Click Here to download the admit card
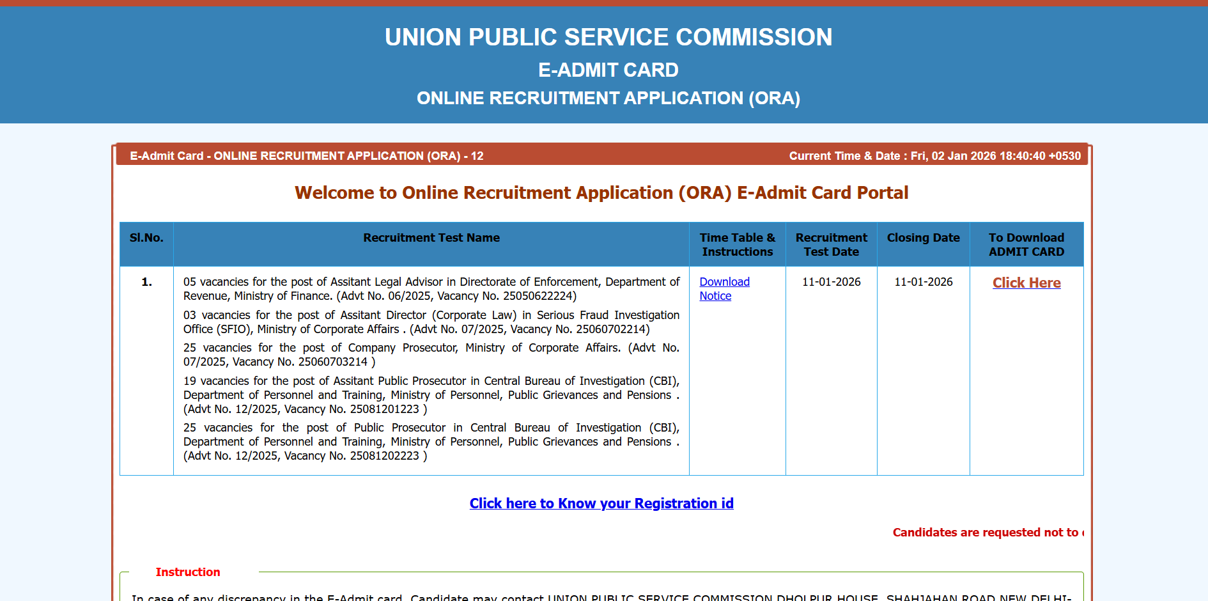 click(1026, 283)
